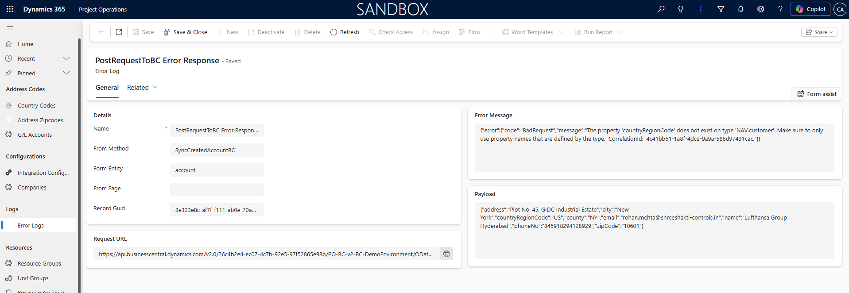Open Request URL via globe icon
849x293 pixels.
coord(446,254)
